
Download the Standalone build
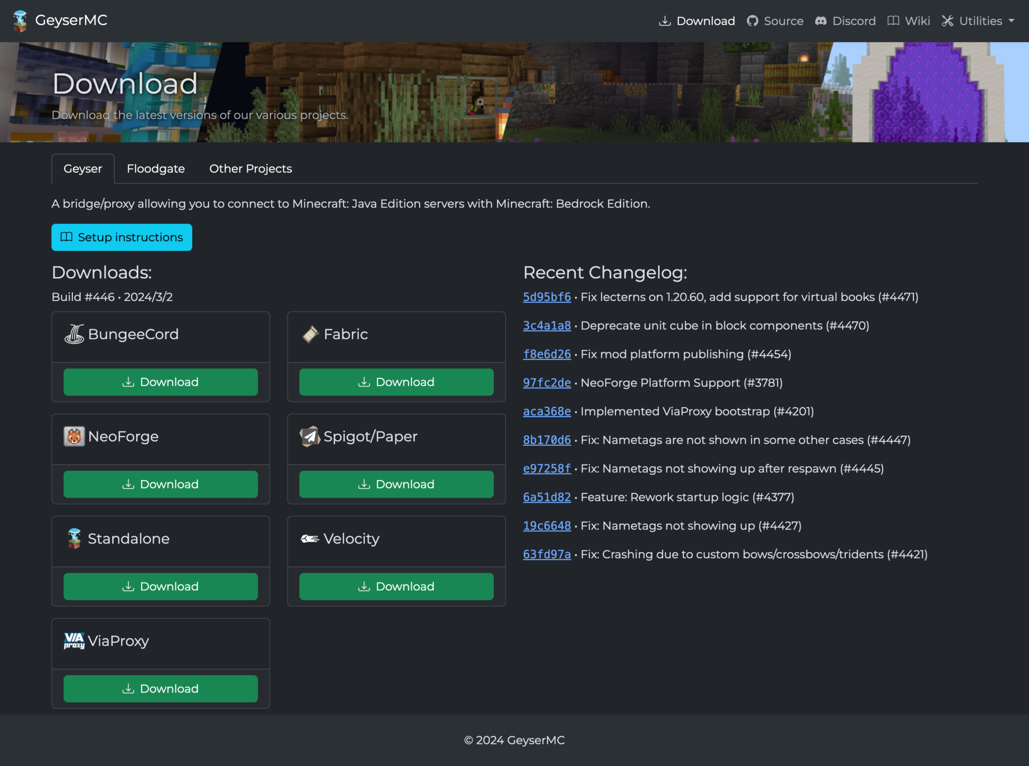tap(160, 586)
